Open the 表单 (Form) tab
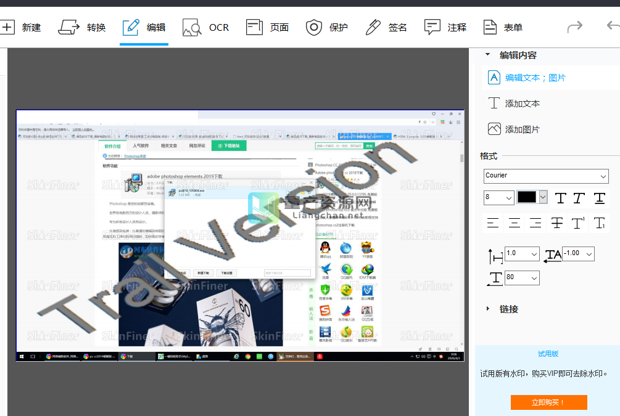 click(503, 27)
